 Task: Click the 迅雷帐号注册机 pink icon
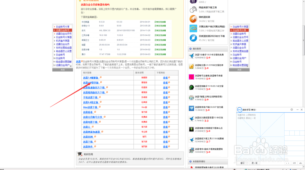[x=192, y=77]
